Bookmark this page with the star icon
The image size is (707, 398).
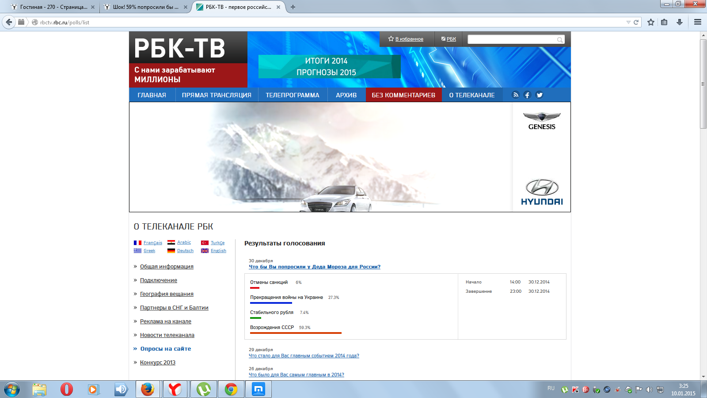(651, 22)
